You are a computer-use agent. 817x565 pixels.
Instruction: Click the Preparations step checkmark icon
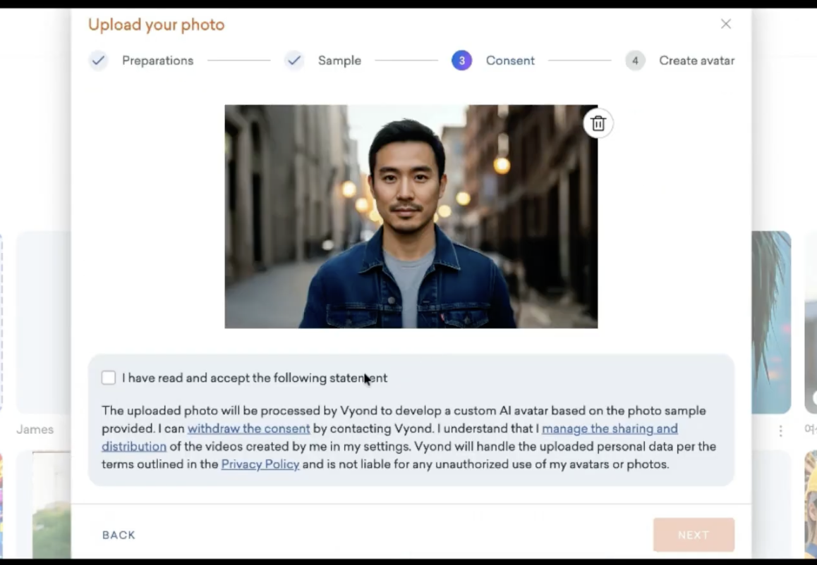click(x=99, y=61)
